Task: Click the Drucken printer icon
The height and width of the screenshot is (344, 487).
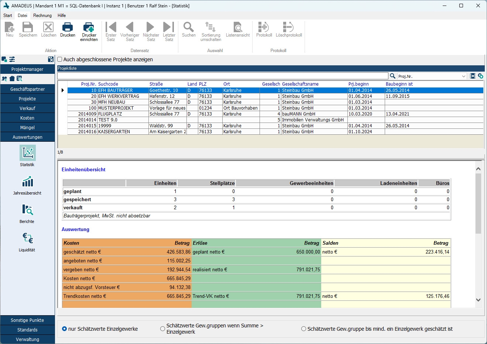Action: pos(68,28)
